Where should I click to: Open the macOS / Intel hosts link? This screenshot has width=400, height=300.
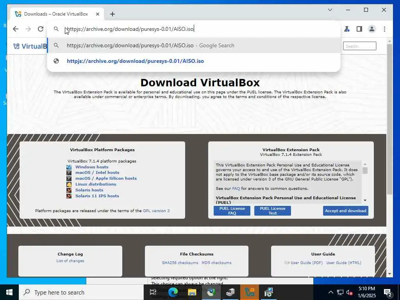click(97, 172)
